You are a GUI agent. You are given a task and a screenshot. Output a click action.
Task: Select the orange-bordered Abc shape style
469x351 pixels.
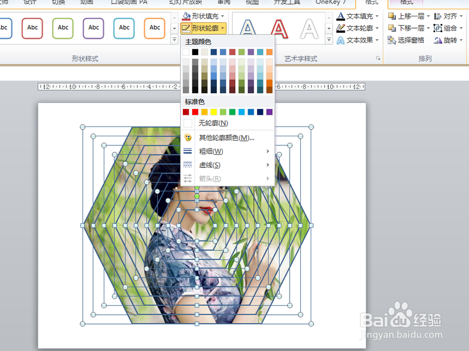tap(155, 28)
